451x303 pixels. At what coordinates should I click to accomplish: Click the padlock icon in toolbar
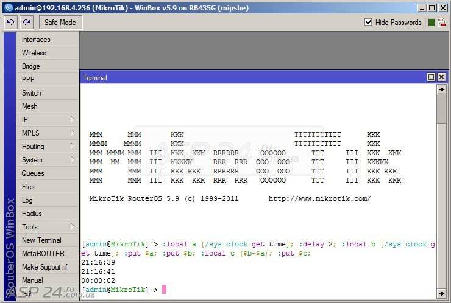click(x=441, y=23)
